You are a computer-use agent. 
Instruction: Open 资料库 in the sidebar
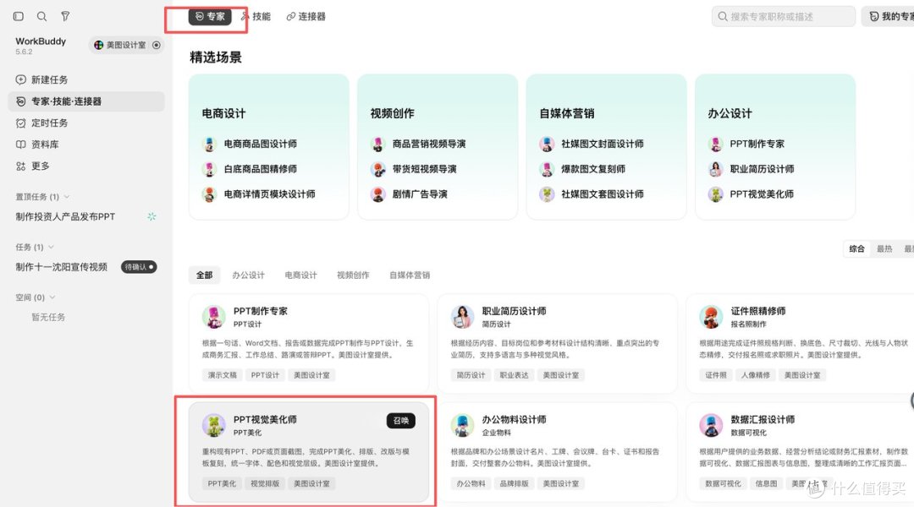pyautogui.click(x=86, y=144)
